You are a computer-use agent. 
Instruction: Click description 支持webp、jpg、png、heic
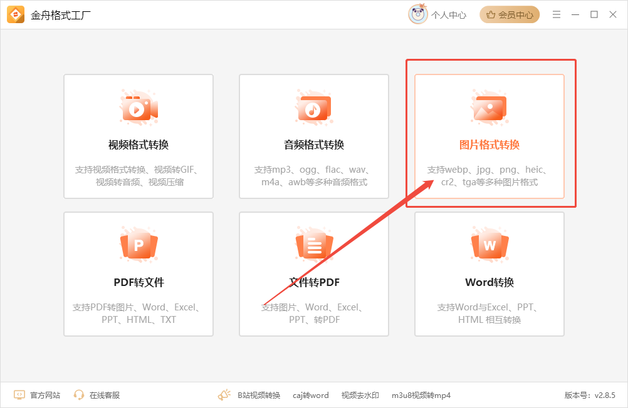coord(487,170)
